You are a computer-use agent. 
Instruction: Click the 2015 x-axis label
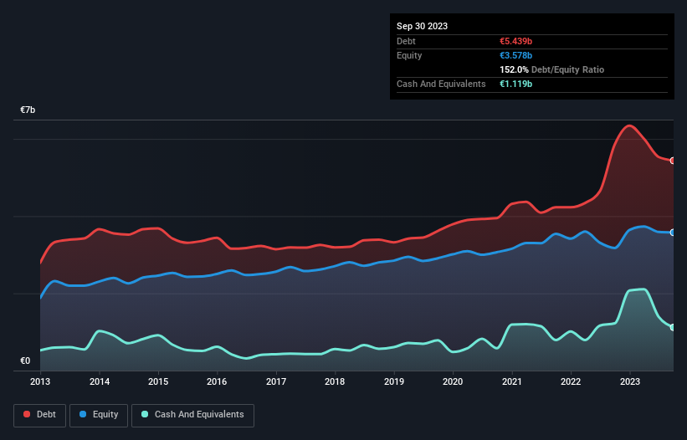(158, 381)
